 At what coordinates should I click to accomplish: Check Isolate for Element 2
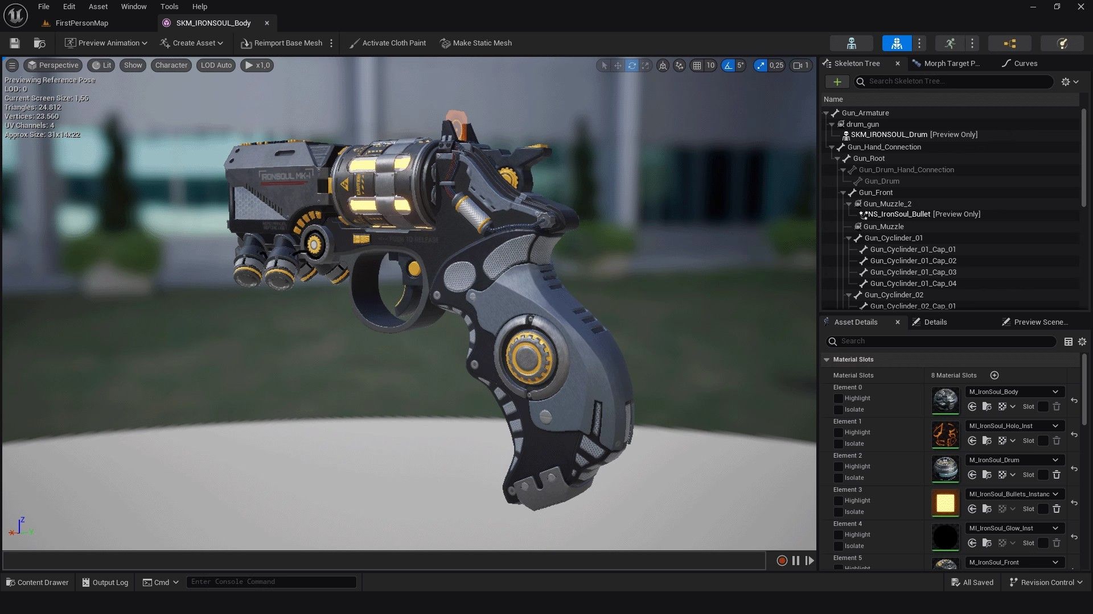[x=838, y=478]
